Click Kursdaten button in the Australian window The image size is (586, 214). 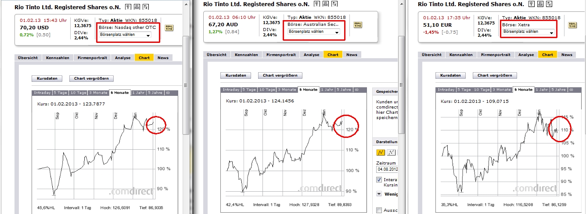(236, 76)
